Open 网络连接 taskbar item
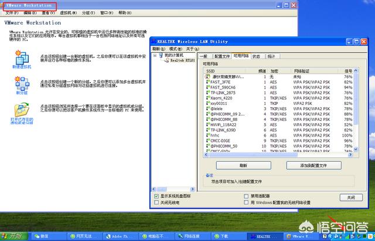The height and width of the screenshot is (241, 375). [192, 236]
